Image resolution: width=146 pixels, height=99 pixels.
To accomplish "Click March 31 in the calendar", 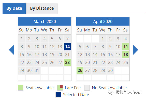I will [x=37, y=70].
